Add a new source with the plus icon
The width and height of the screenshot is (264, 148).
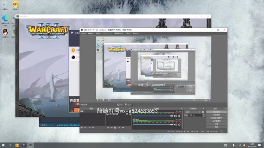point(108,128)
